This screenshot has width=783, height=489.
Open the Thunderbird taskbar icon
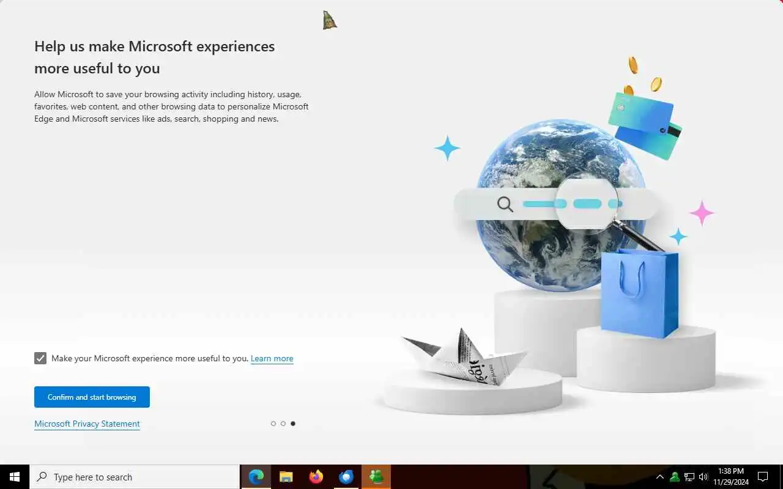346,477
